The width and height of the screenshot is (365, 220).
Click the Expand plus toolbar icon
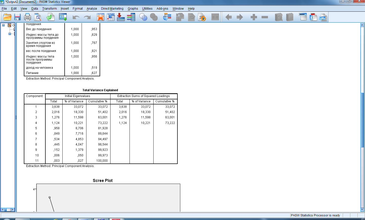pos(254,17)
